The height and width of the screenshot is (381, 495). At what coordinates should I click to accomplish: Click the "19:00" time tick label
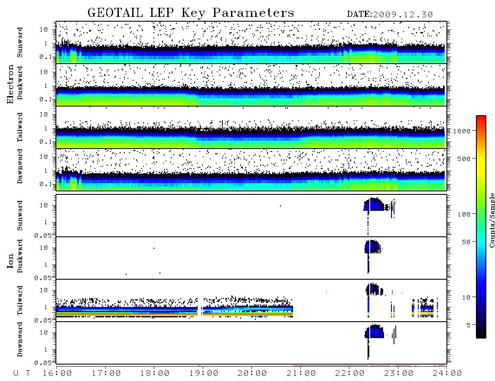pos(204,374)
